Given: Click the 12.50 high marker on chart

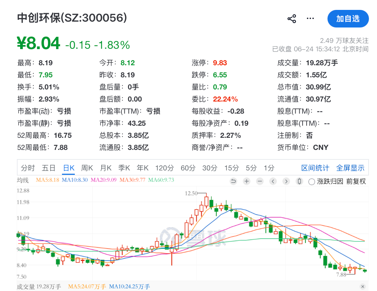Looking at the screenshot, I should click(191, 193).
